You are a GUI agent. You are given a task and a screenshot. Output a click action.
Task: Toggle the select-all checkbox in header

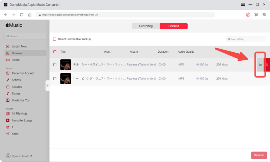pos(55,52)
